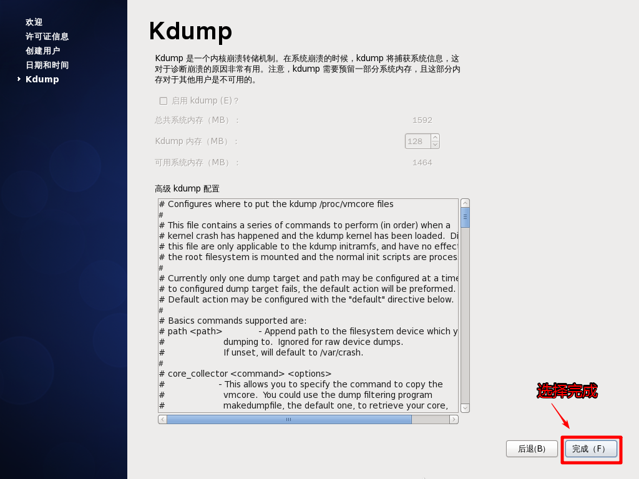The width and height of the screenshot is (639, 479).
Task: Click the horizontal scrollbar thumb under config box
Action: [289, 419]
